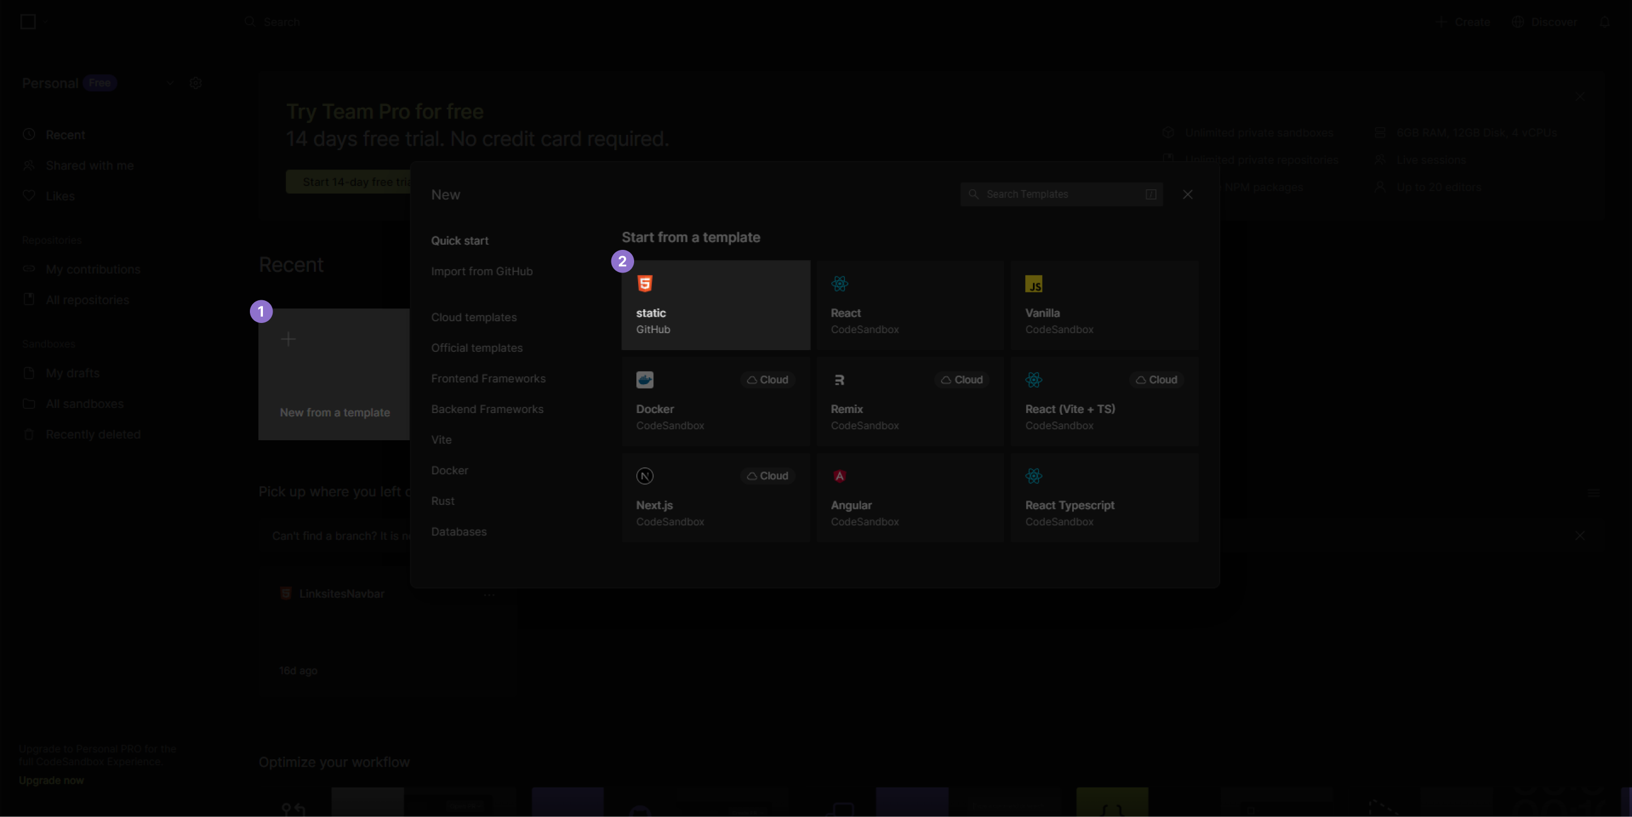The height and width of the screenshot is (817, 1632).
Task: Click the React template icon
Action: pos(840,283)
